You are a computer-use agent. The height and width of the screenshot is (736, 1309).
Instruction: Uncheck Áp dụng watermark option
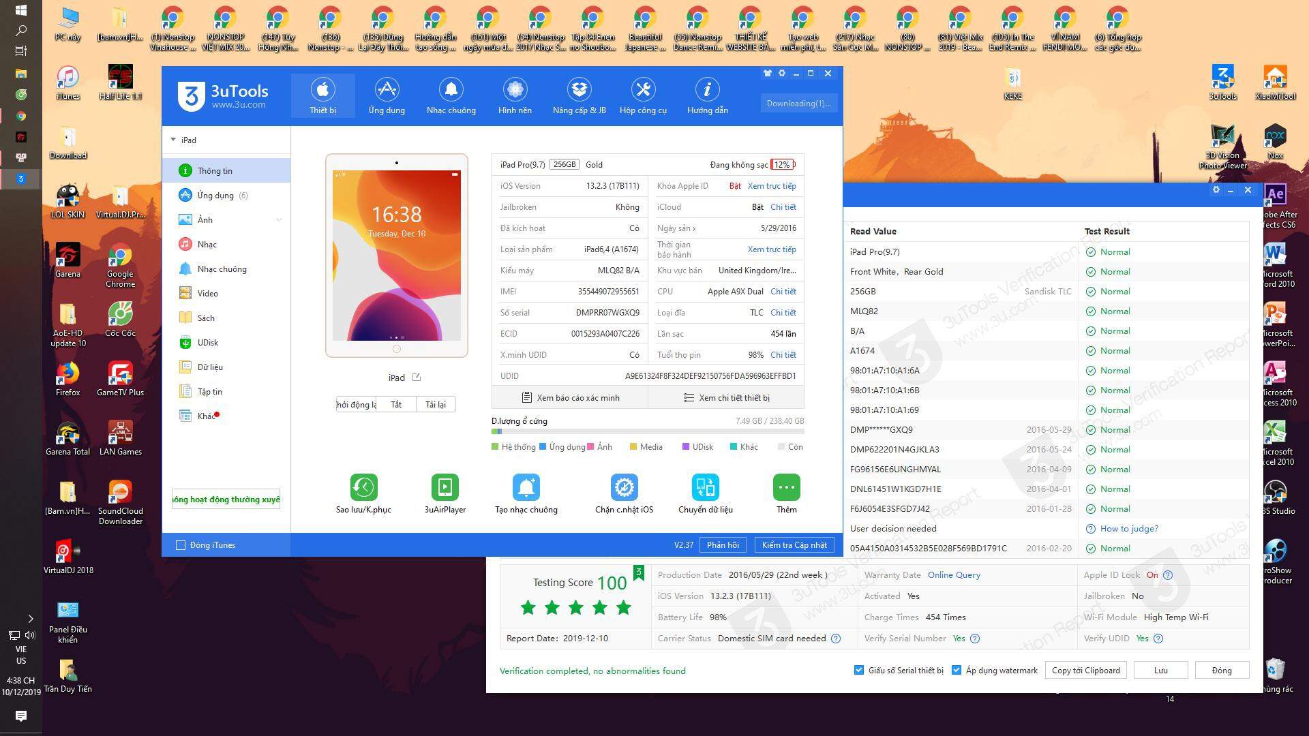click(957, 670)
